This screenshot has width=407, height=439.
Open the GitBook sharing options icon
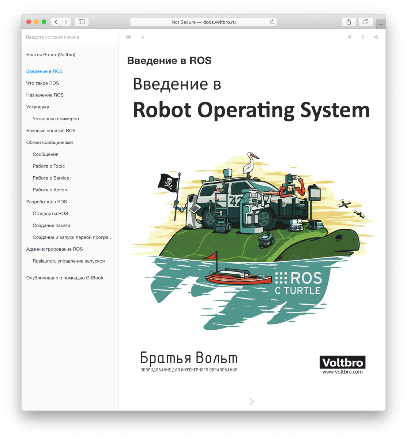tap(376, 37)
